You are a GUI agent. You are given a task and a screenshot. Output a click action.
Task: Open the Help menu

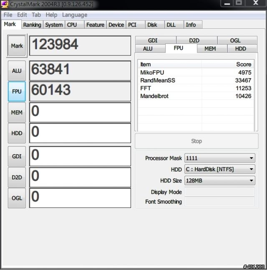click(51, 15)
